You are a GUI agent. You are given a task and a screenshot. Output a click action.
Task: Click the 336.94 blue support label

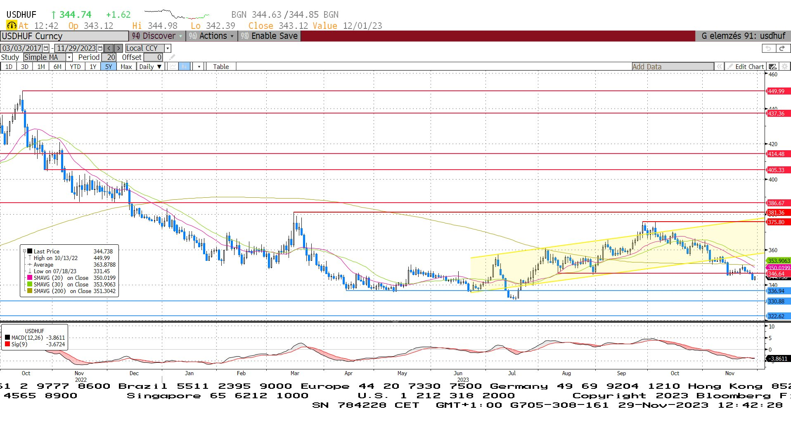778,291
